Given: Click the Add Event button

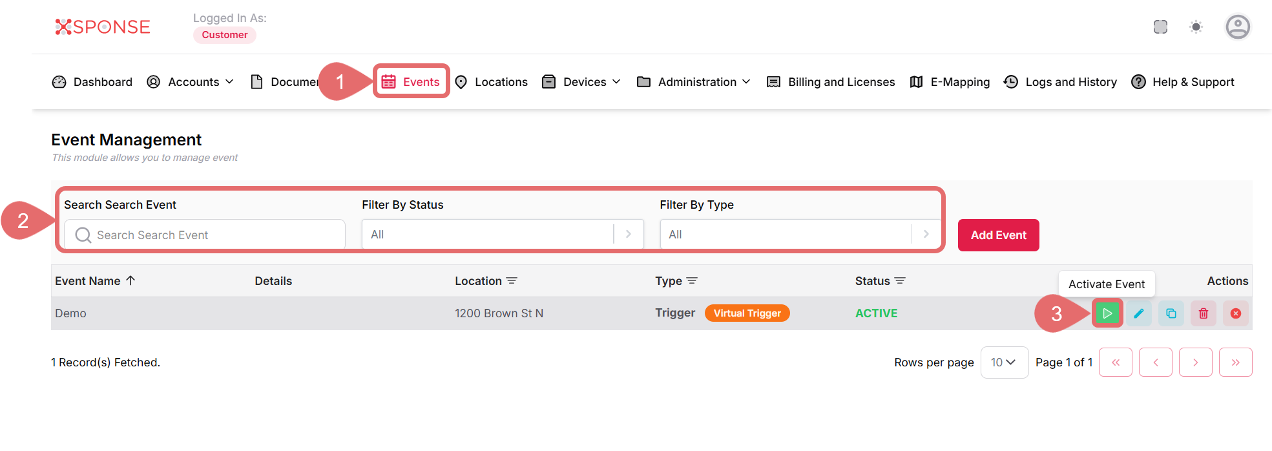Looking at the screenshot, I should 998,235.
